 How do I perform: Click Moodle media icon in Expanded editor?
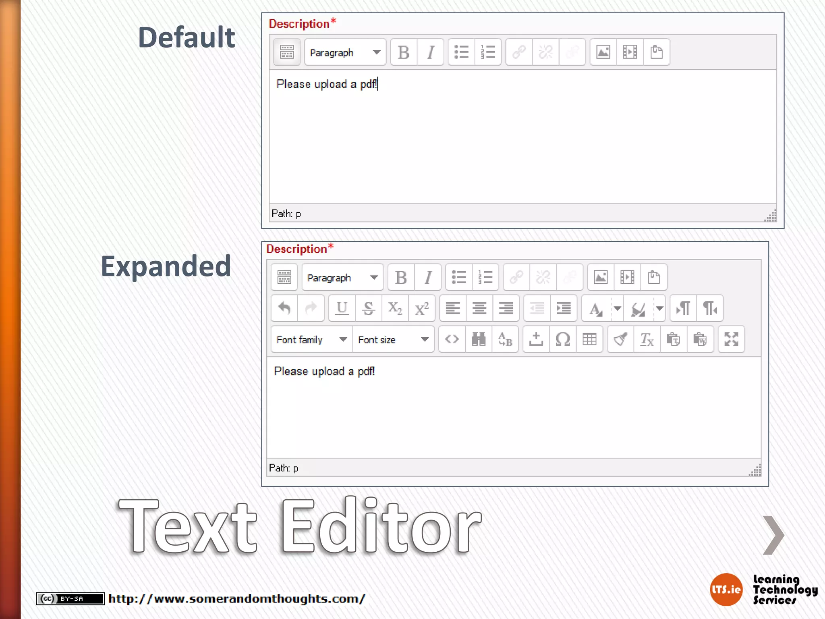tap(627, 277)
